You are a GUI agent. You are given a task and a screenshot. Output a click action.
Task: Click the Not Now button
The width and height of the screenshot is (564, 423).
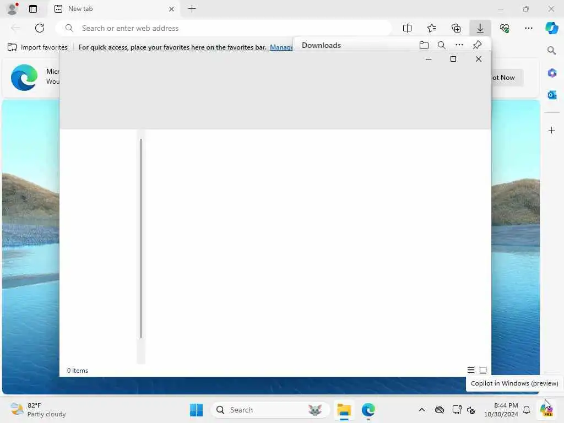[x=507, y=77]
